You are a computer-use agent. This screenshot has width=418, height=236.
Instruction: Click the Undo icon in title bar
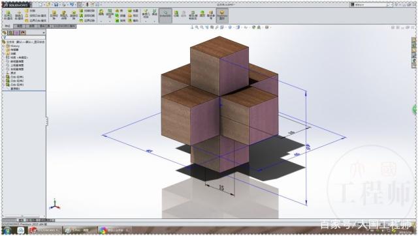click(72, 5)
